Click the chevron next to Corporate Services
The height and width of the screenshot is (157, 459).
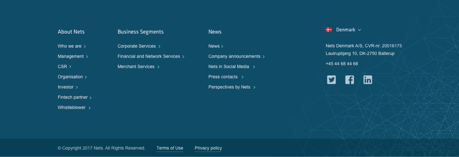click(159, 46)
